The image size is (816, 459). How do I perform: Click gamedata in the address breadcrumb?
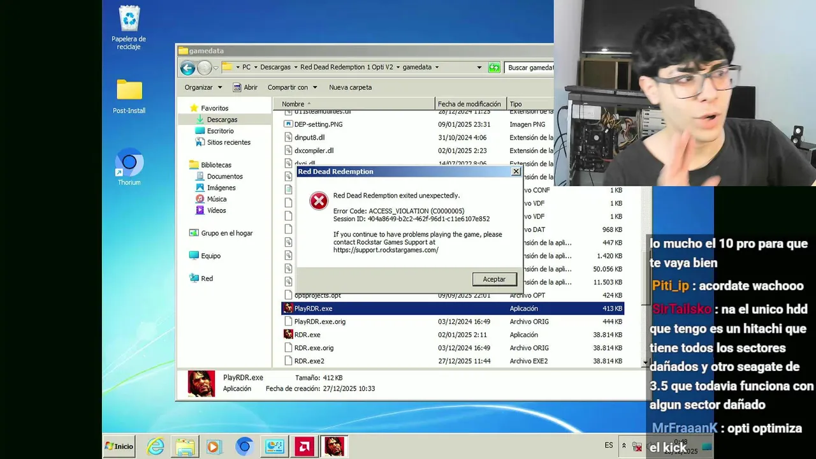pos(417,68)
